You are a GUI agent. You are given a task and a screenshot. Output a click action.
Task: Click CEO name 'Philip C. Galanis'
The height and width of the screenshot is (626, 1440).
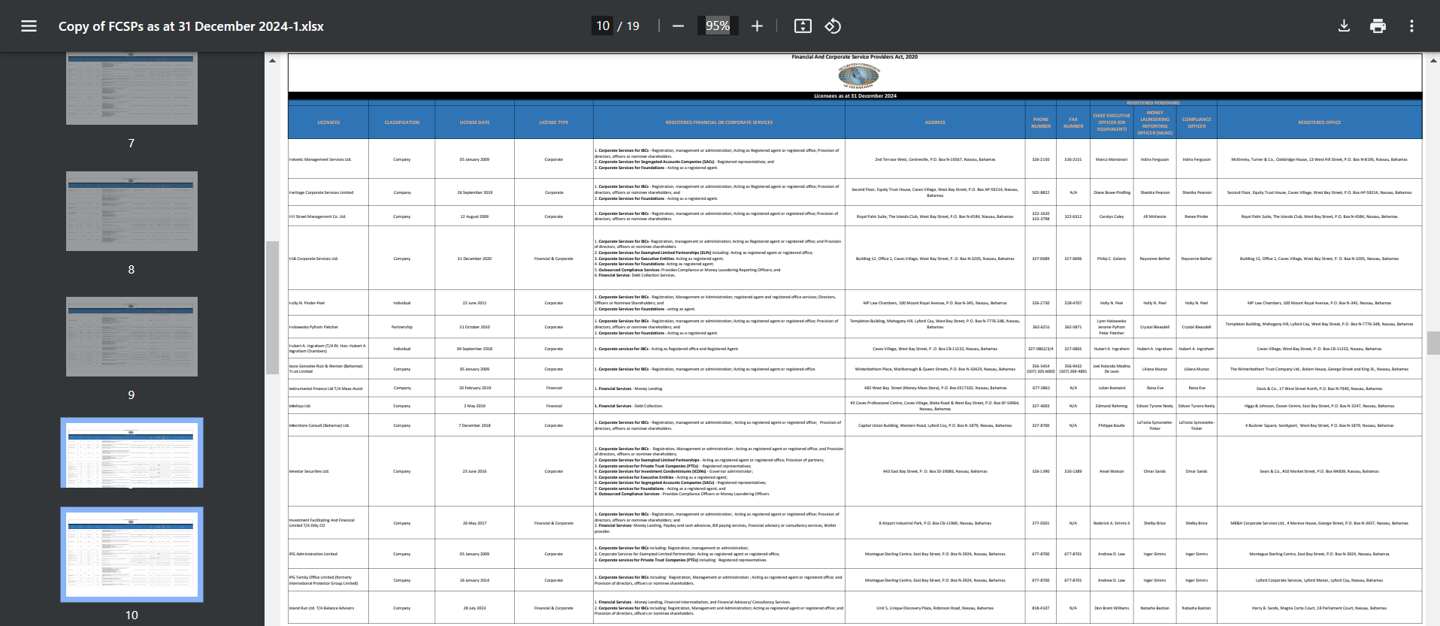click(x=1112, y=259)
